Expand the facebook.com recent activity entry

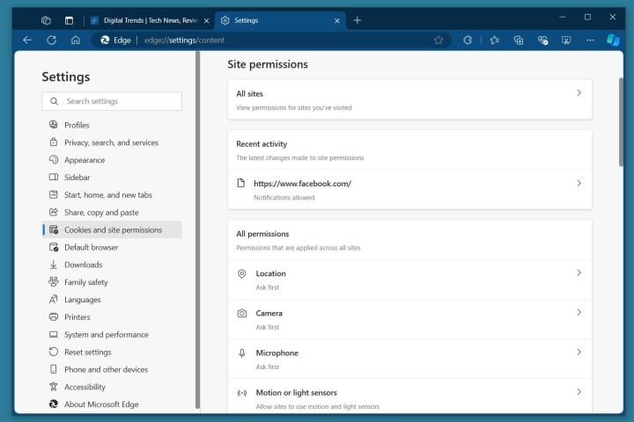tap(579, 183)
